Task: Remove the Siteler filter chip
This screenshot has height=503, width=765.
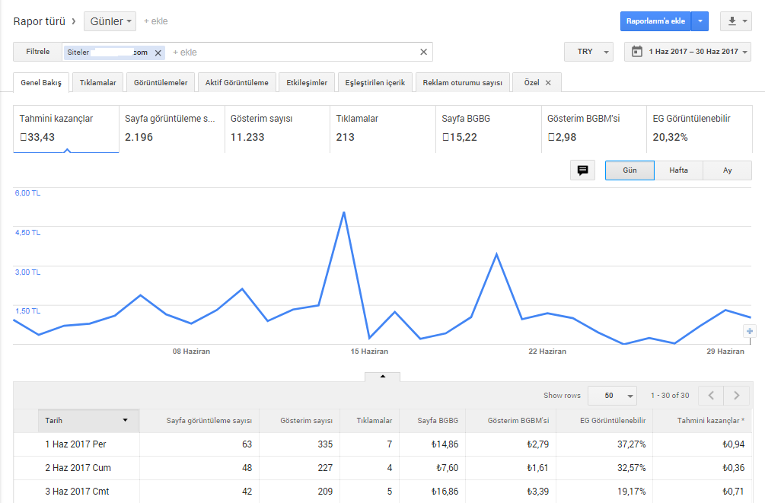Action: coord(158,53)
